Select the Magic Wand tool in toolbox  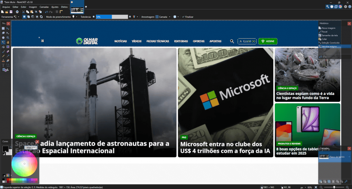coord(3,42)
